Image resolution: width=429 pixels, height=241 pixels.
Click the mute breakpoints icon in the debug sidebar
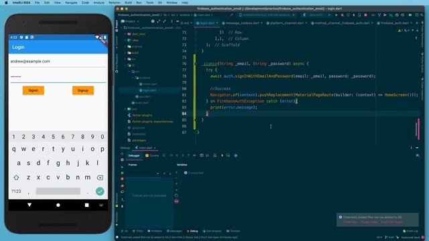[122, 191]
